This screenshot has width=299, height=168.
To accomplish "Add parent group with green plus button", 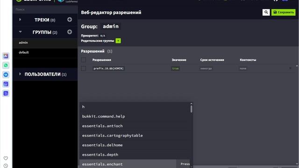I will (118, 41).
